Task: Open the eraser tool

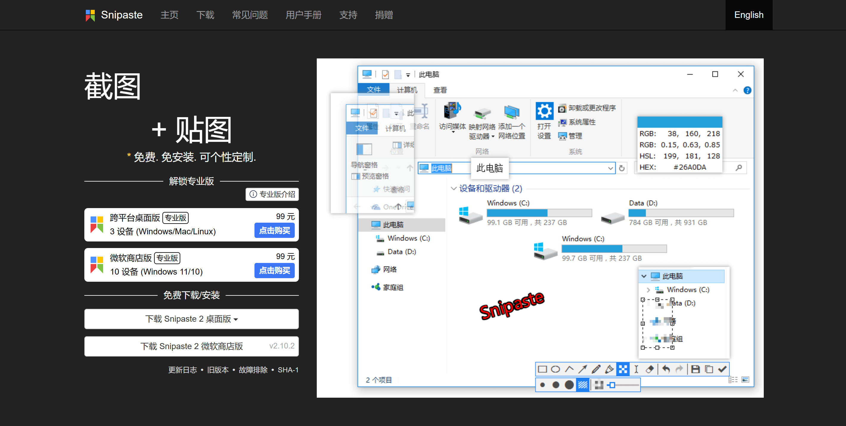Action: [650, 369]
